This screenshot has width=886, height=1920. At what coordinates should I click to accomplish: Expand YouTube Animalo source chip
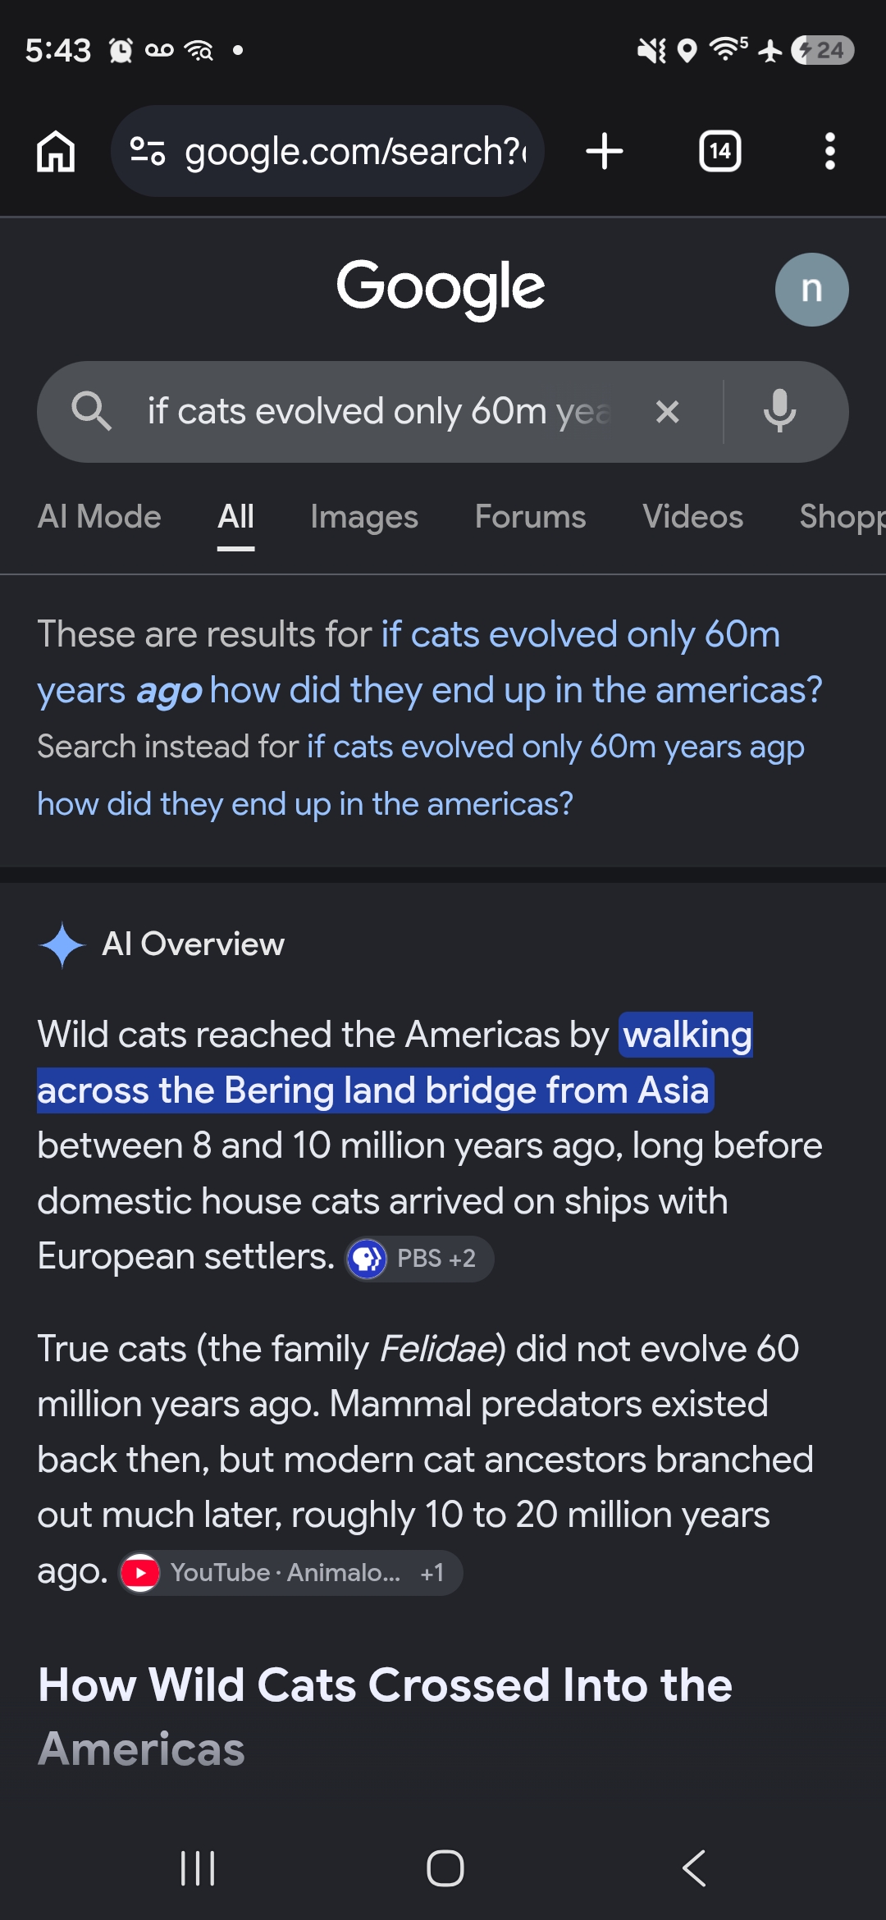point(290,1573)
